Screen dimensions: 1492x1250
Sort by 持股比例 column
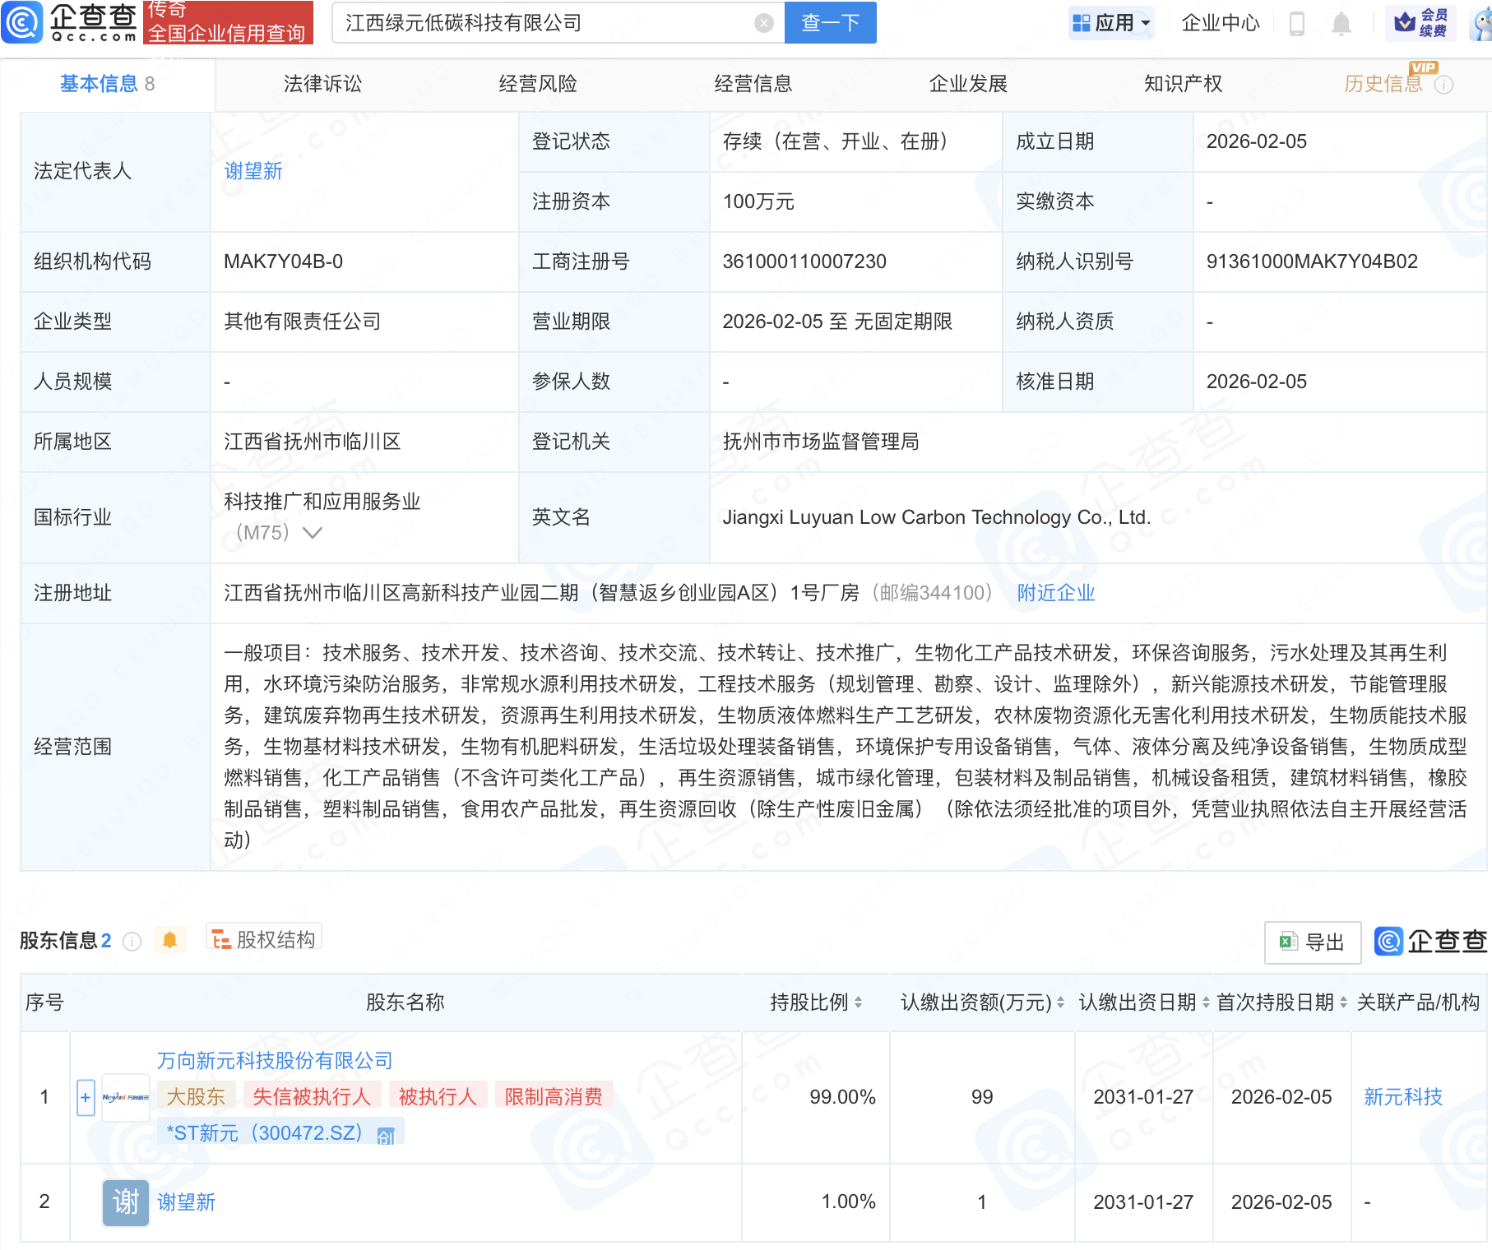pyautogui.click(x=858, y=1002)
